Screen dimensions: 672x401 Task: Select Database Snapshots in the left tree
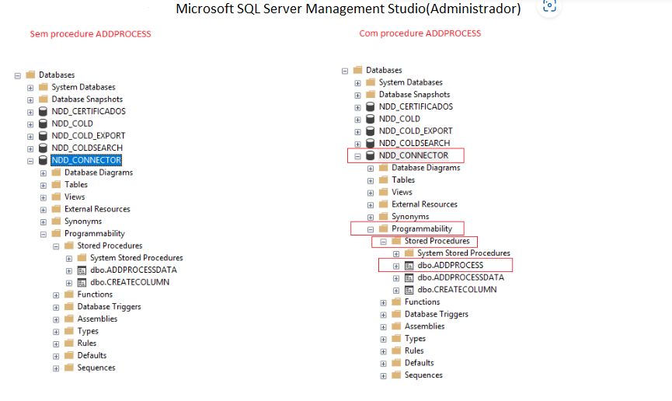(87, 99)
